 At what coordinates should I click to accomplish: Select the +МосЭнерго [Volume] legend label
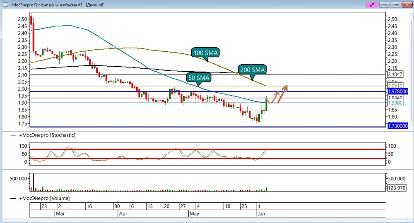coord(44,198)
